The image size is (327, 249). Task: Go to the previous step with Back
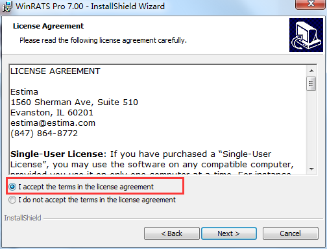(172, 233)
